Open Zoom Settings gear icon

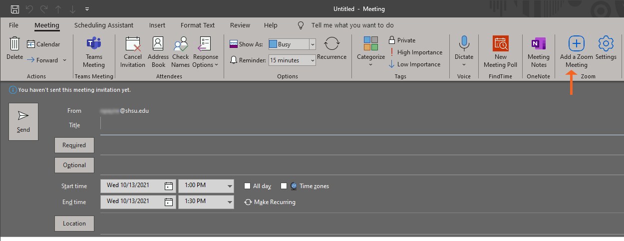tap(606, 44)
